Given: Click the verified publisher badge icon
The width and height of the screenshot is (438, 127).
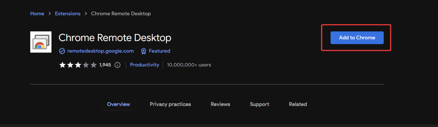Looking at the screenshot, I should click(62, 51).
